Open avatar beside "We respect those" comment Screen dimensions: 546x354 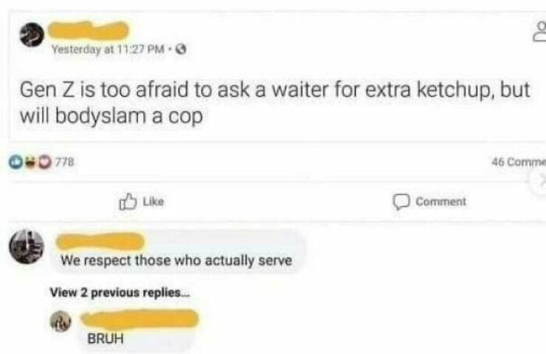(27, 246)
